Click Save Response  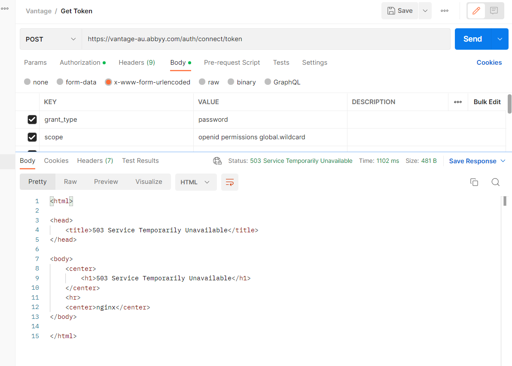(x=472, y=161)
